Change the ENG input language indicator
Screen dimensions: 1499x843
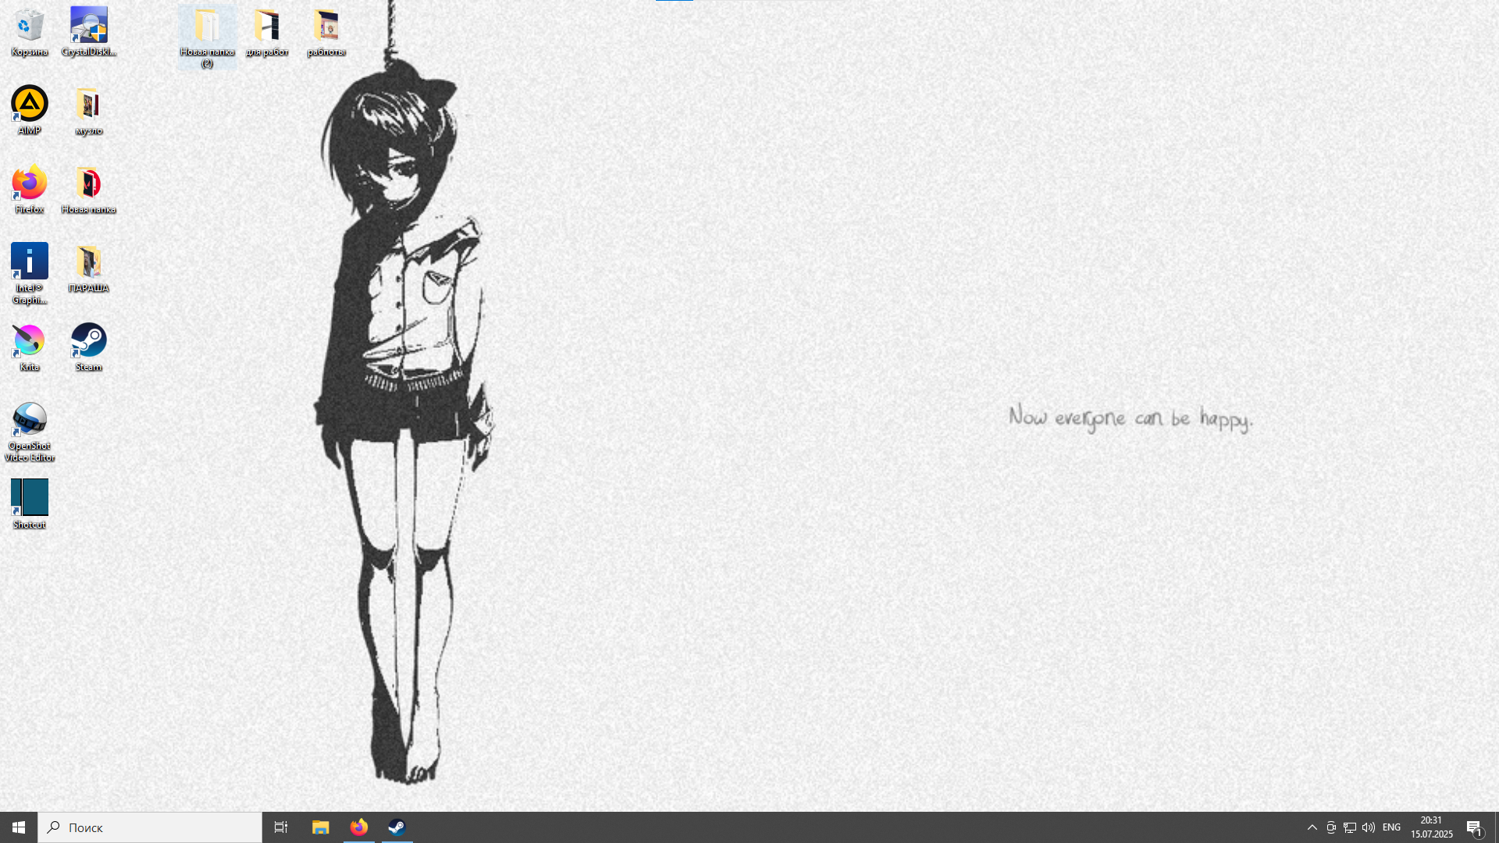pos(1391,827)
